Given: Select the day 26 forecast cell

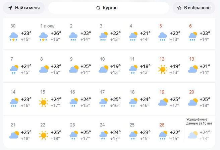Looking at the screenshot, I should (x=170, y=132).
